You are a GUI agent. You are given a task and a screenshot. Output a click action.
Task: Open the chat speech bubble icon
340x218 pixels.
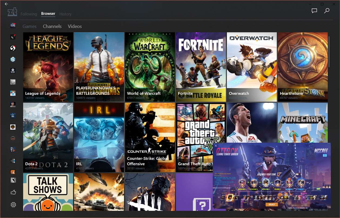[314, 11]
